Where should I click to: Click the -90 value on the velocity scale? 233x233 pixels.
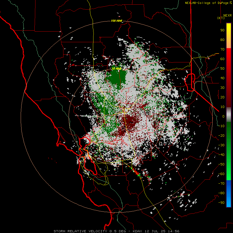click(x=221, y=203)
